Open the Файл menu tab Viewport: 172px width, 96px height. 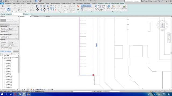click(x=2, y=3)
